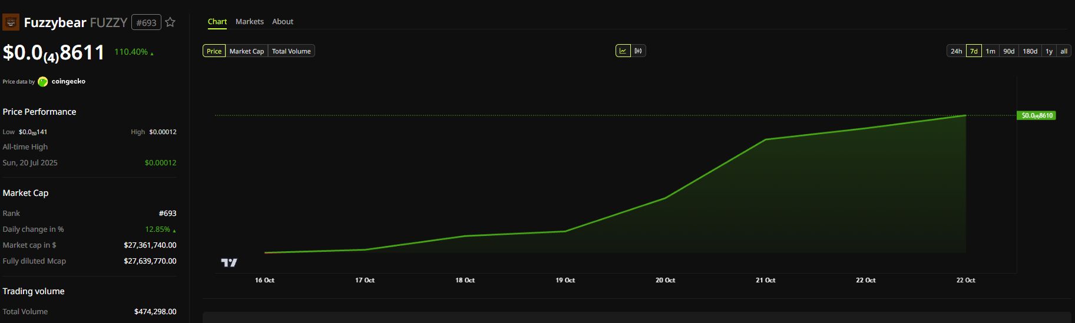Click the $474,298.00 total volume value

point(156,312)
